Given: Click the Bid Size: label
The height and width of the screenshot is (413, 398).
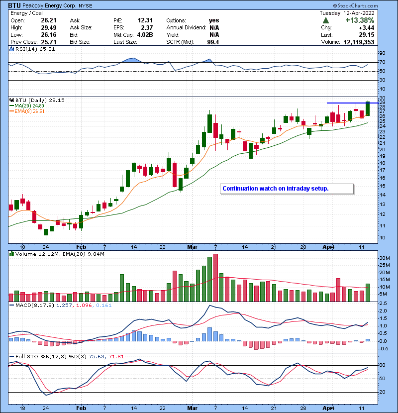Looking at the screenshot, I should [x=80, y=42].
